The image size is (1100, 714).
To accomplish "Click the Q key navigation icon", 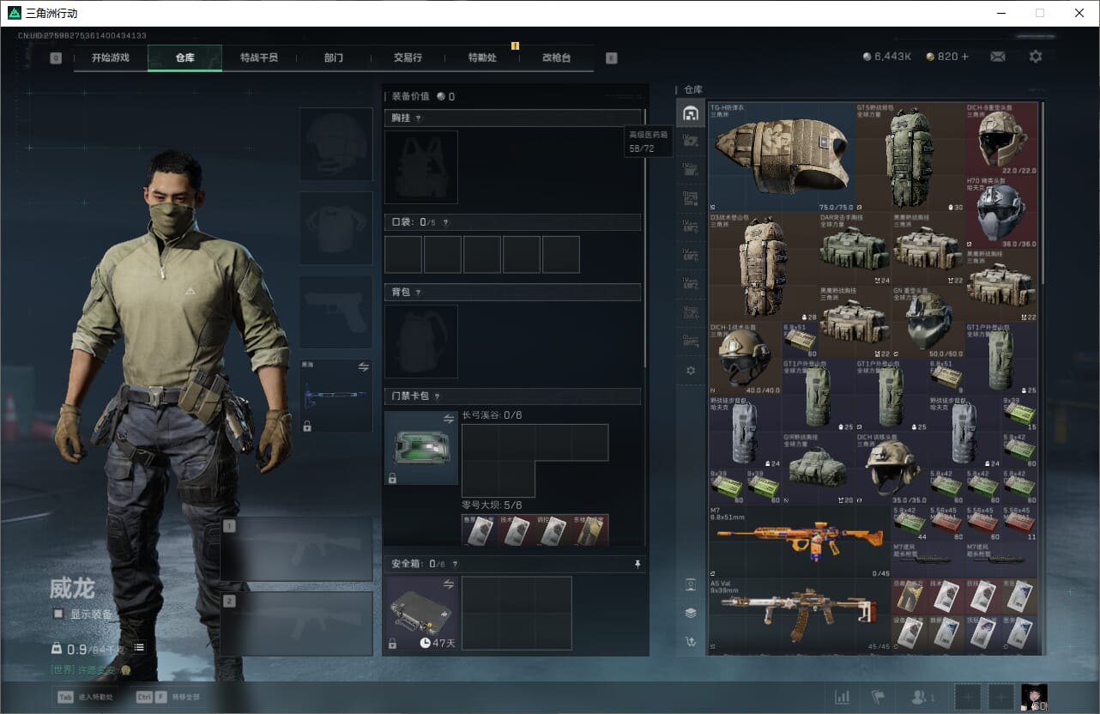I will [x=56, y=58].
